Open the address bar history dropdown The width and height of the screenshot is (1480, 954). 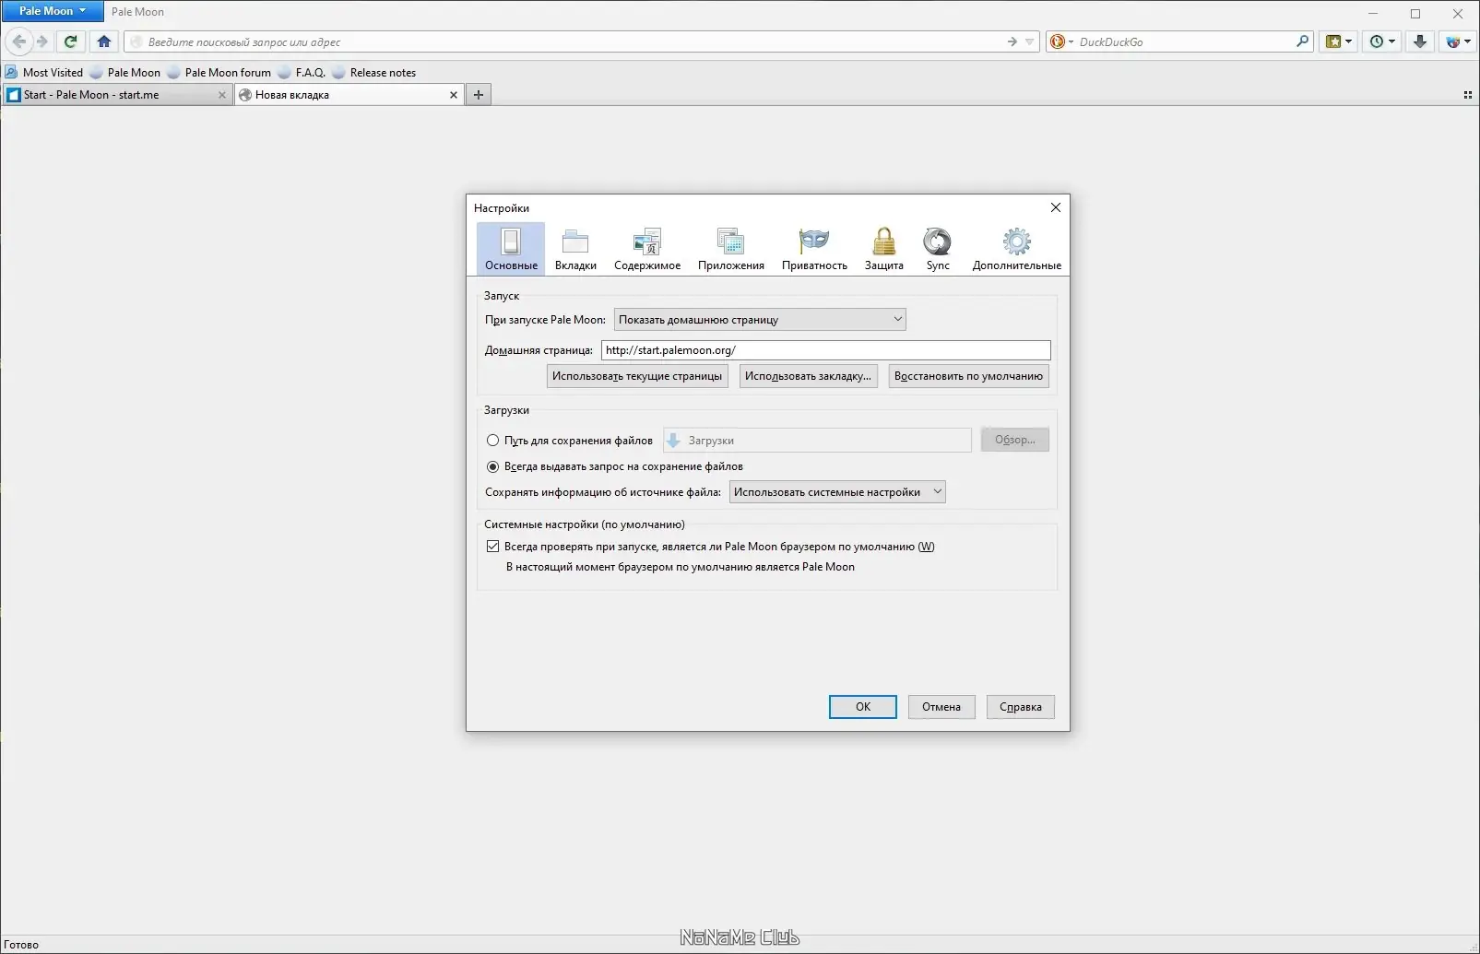click(1030, 41)
